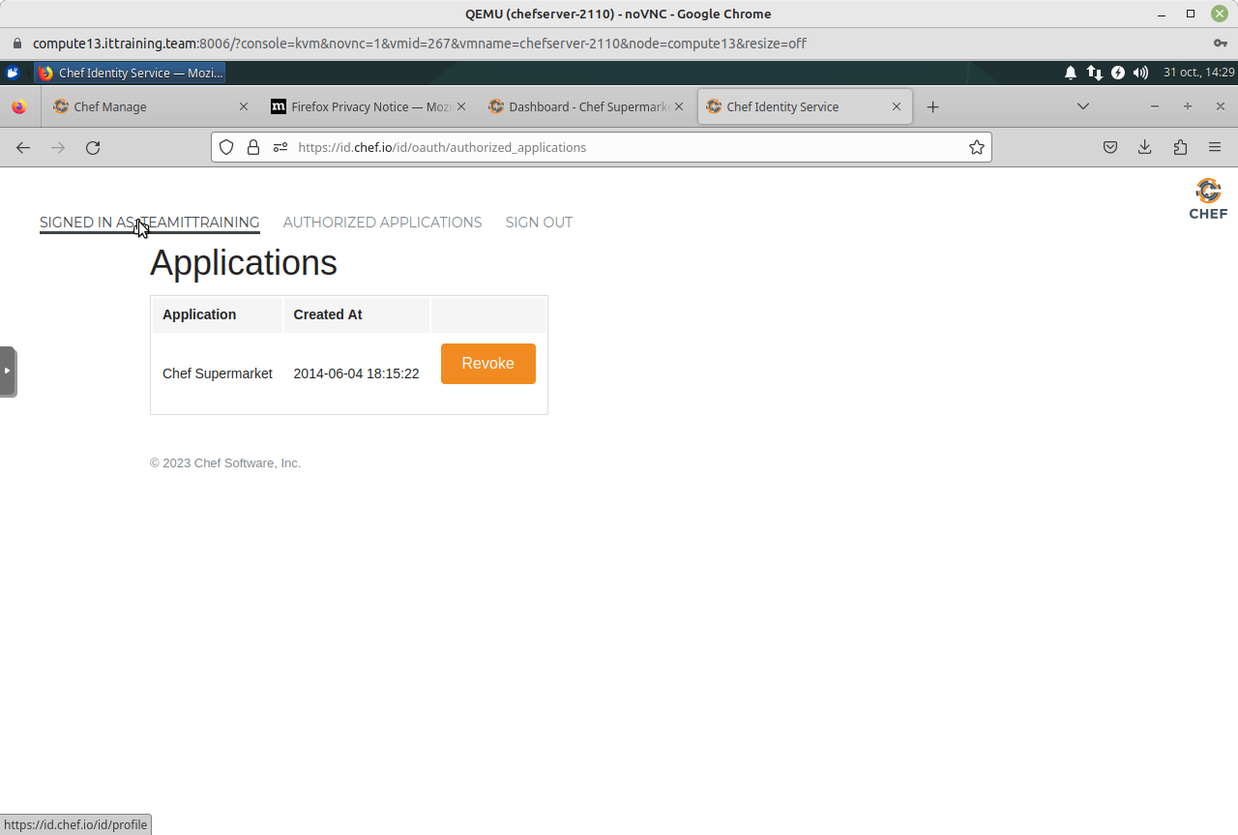This screenshot has width=1238, height=835.
Task: Expand the list all tabs chevron
Action: pyautogui.click(x=1083, y=106)
